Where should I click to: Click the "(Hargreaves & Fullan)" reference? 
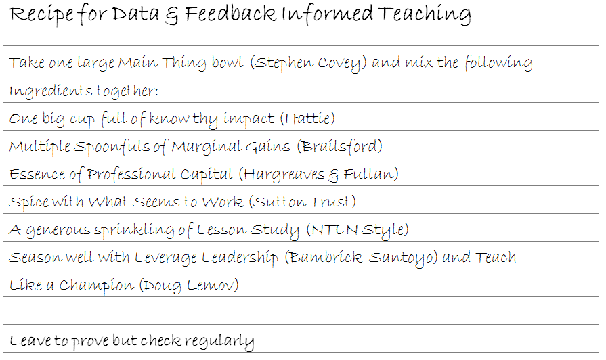318,175
